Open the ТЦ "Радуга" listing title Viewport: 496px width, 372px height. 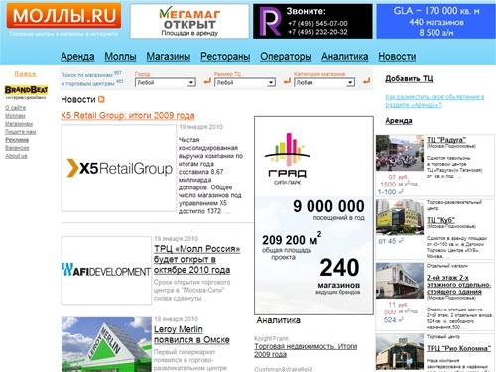(446, 140)
